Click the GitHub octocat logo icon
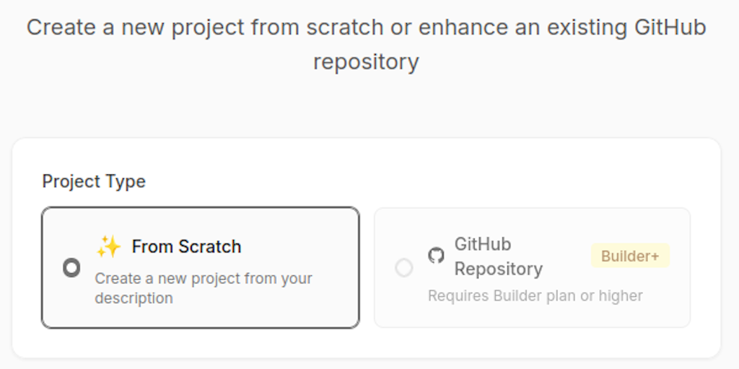This screenshot has height=369, width=739. [x=436, y=255]
